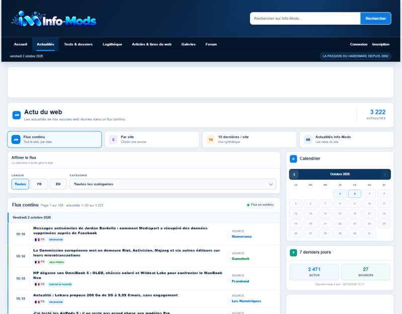The width and height of the screenshot is (402, 314).
Task: Go to previous month in calendar
Action: point(294,174)
